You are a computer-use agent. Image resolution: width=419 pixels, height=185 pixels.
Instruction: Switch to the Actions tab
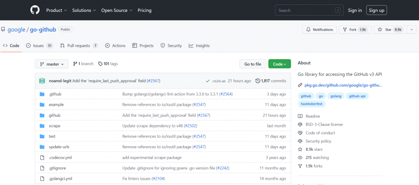(115, 46)
